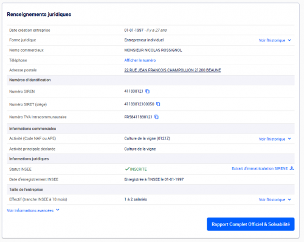Click Date création entreprise label
Viewport: 304px width, 242px height.
tap(30, 30)
